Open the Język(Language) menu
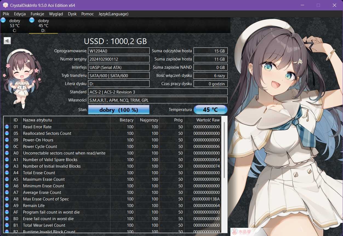343x236 pixels. tap(113, 14)
